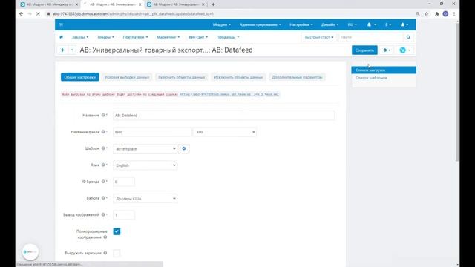Open the browser profile avatar
The height and width of the screenshot is (267, 475).
coord(445,14)
